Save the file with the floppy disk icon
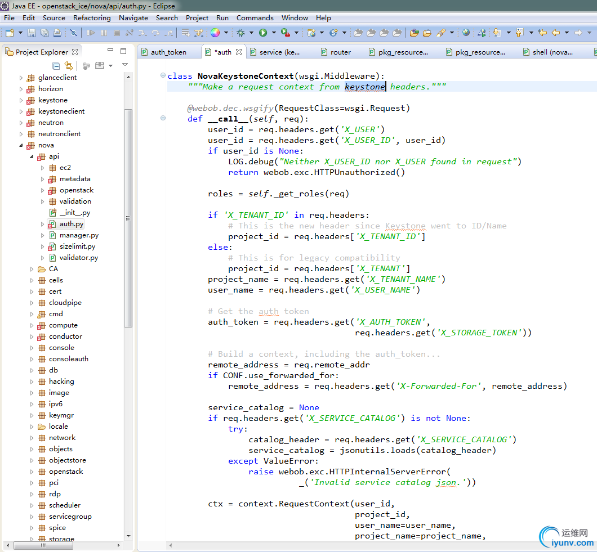 tap(32, 33)
